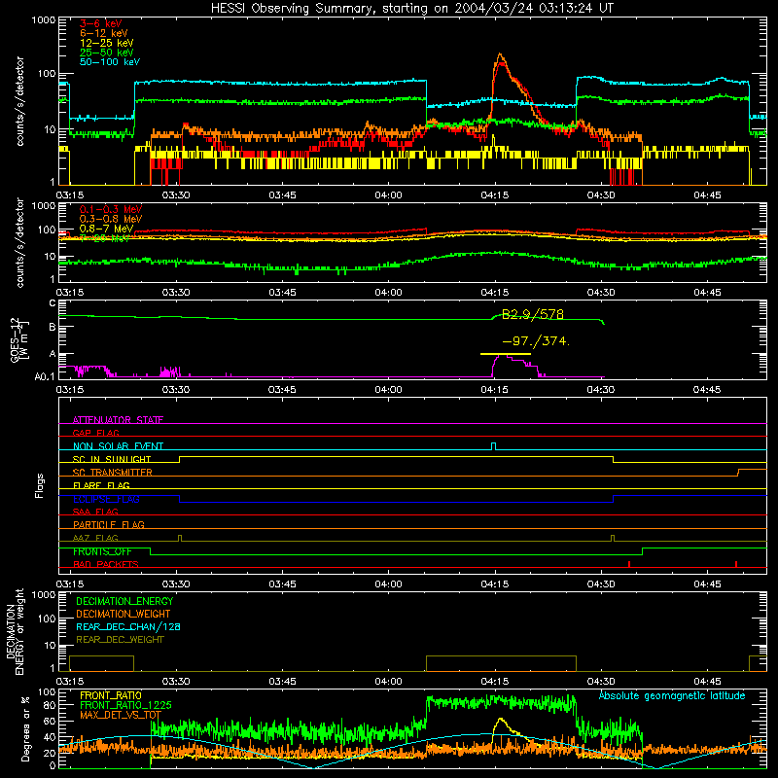Select the red 3-6 keV legend label
Image resolution: width=778 pixels, height=778 pixels.
[100, 23]
